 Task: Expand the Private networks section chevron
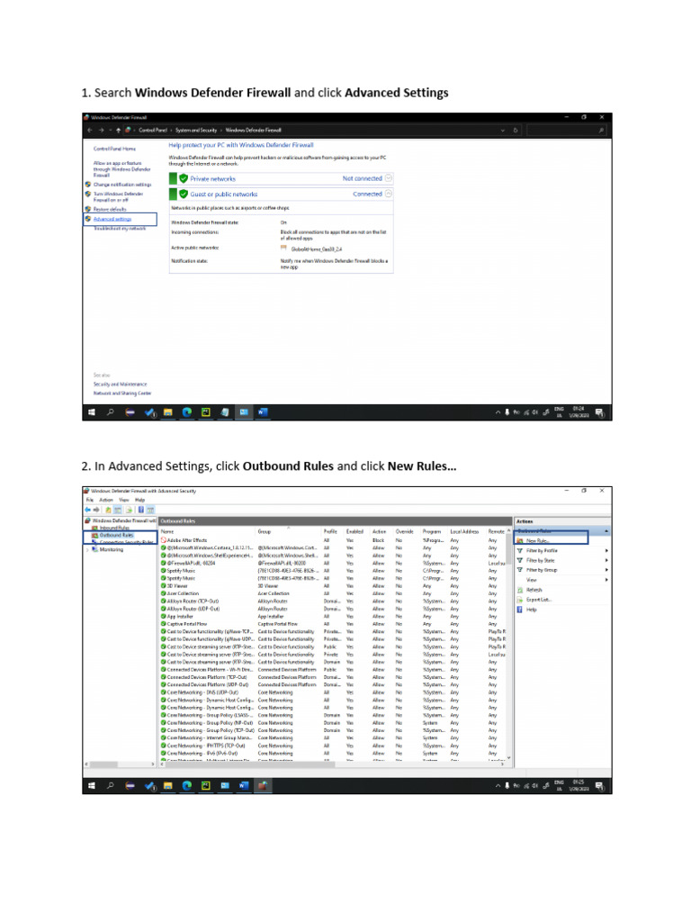tap(389, 177)
